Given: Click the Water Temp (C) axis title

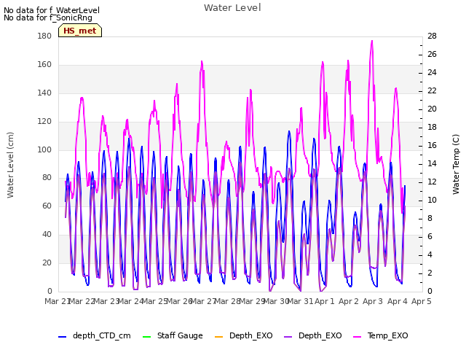Looking at the screenshot, I should (456, 164).
